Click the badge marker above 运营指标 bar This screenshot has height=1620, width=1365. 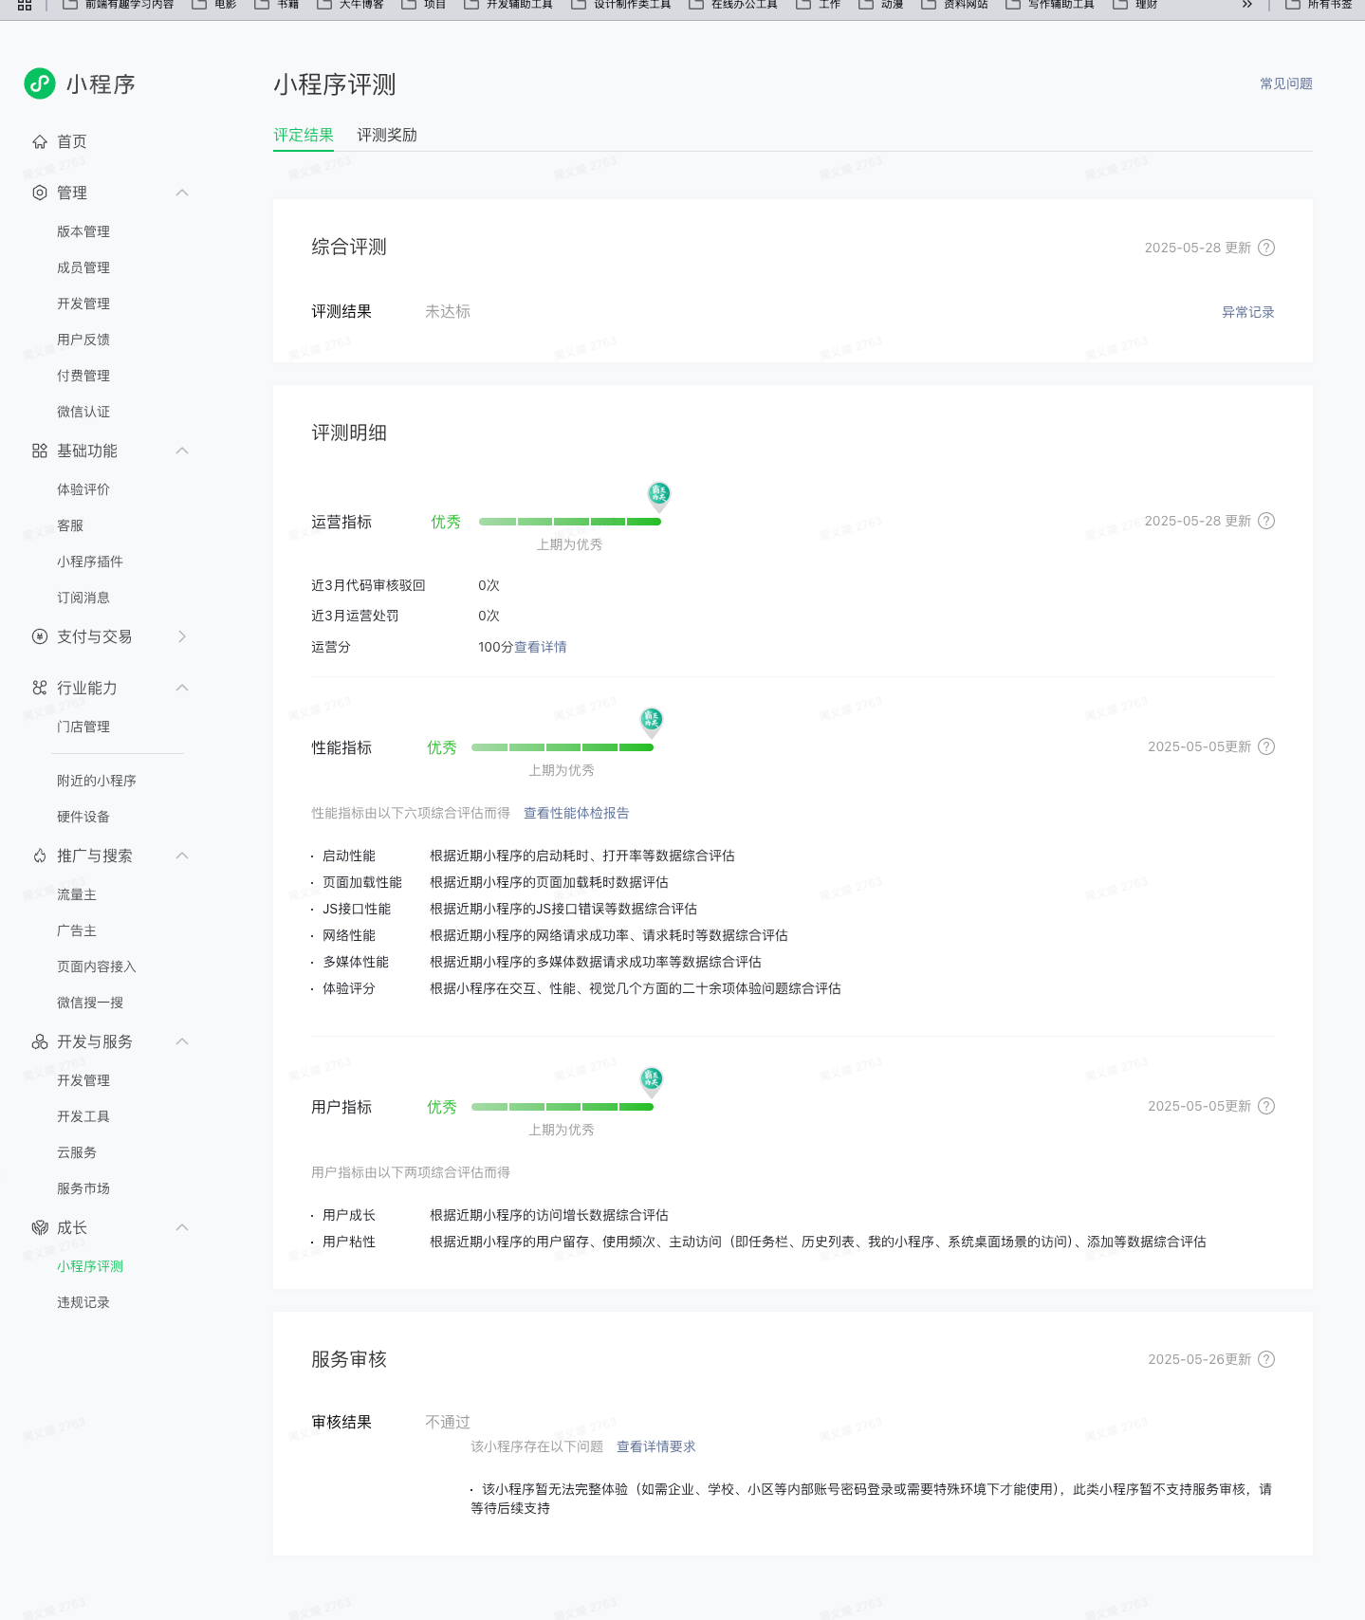tap(659, 496)
